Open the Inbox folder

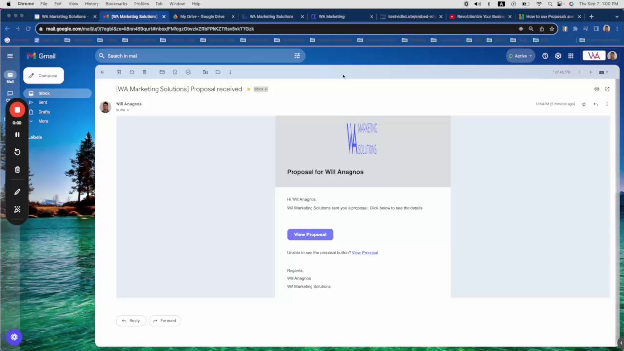point(57,93)
